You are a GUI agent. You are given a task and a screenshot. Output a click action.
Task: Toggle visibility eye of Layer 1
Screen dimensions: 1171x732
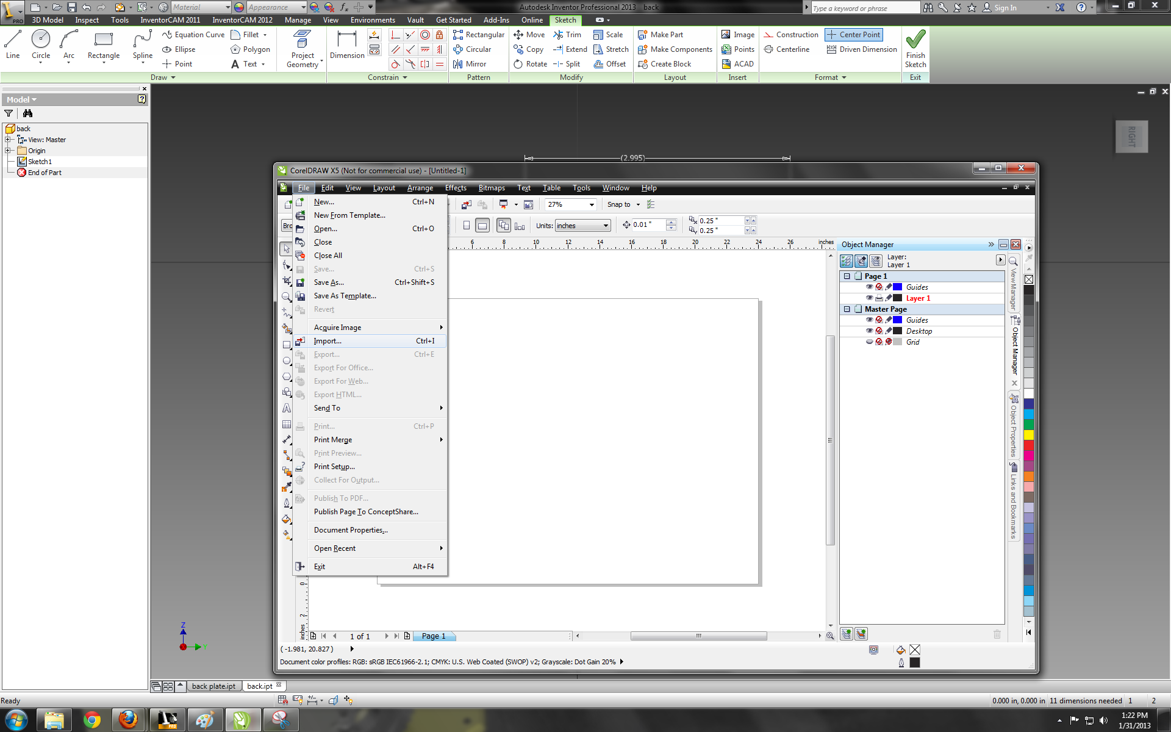(869, 298)
